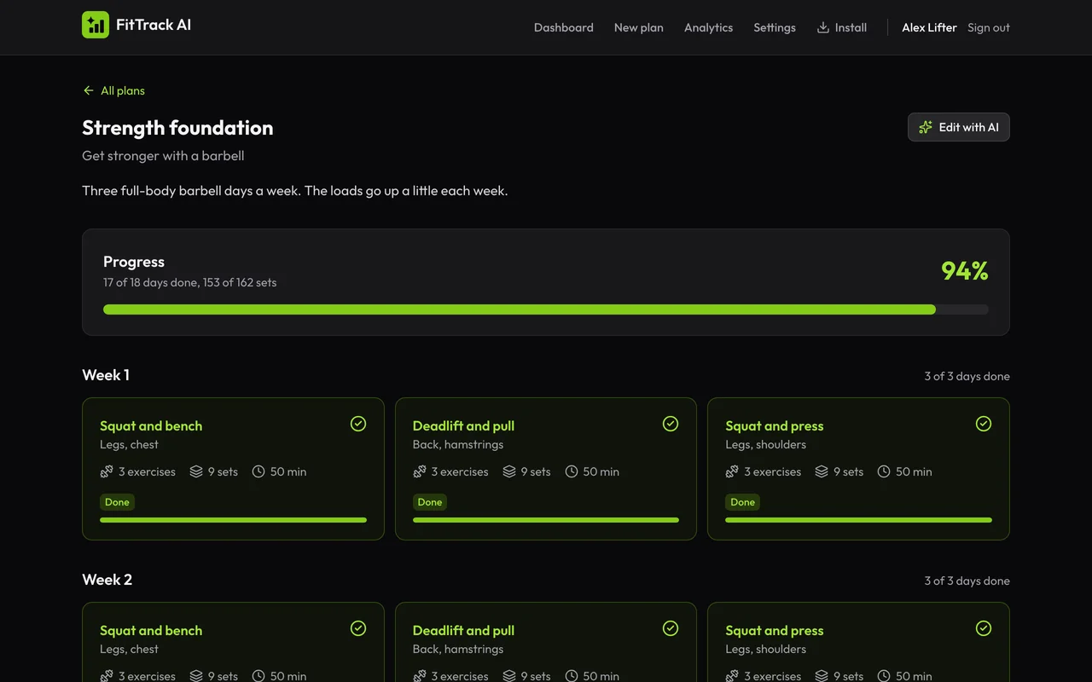Click the sets stack icon in Week 1 Squat and press
Viewport: 1092px width, 682px height.
[x=822, y=471]
